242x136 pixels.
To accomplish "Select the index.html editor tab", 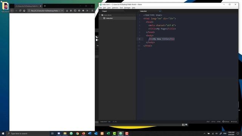I will tap(143, 11).
